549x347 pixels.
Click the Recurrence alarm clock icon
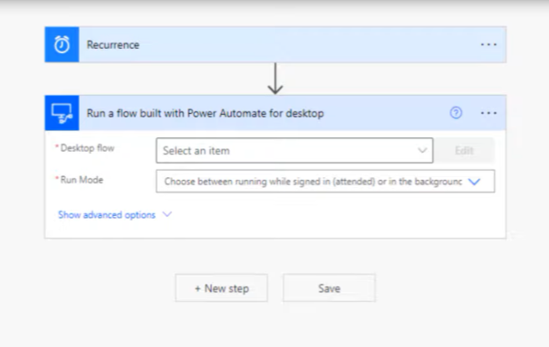tap(62, 44)
